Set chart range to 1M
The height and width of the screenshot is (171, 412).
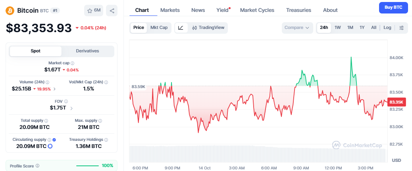click(350, 28)
